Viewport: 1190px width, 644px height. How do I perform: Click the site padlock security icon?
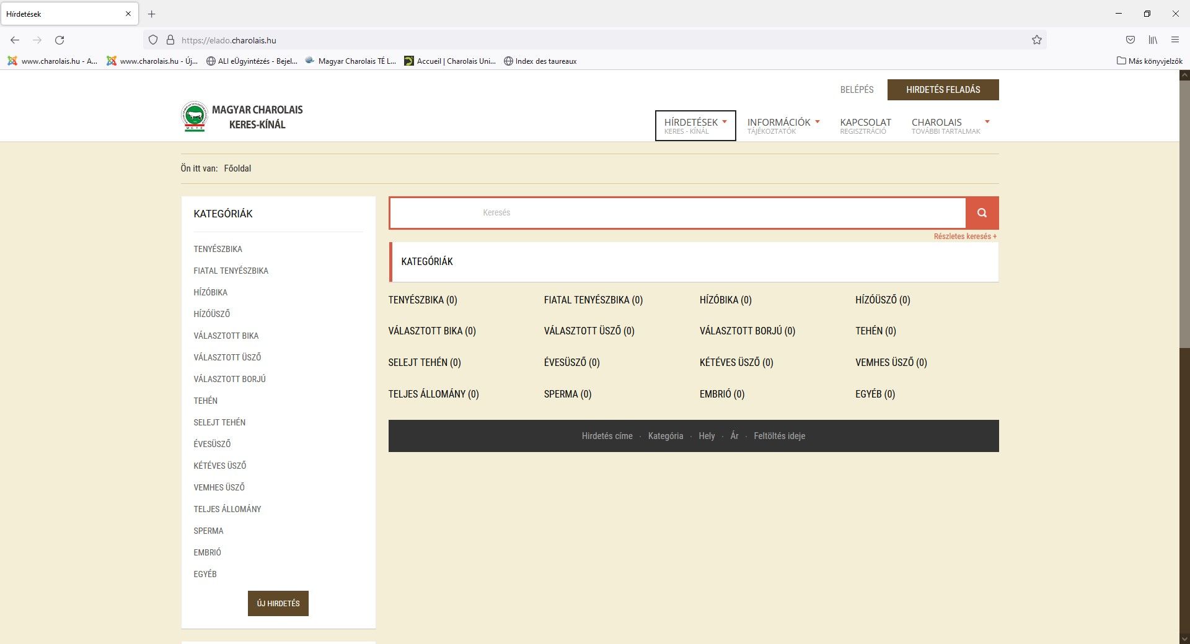tap(170, 40)
